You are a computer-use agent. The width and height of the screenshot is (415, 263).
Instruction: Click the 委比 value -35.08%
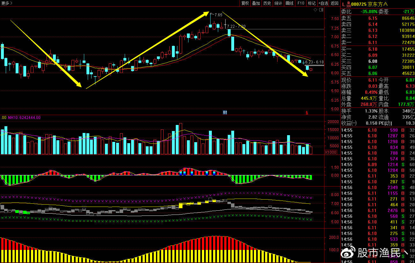tap(369, 11)
